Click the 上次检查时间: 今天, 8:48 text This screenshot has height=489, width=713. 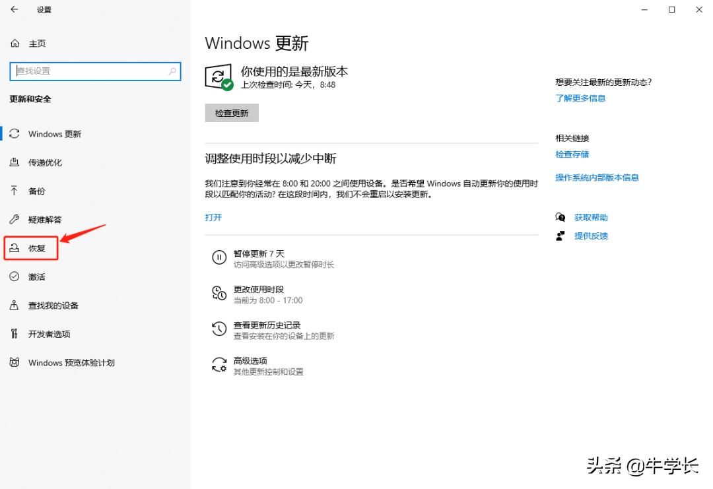coord(289,84)
